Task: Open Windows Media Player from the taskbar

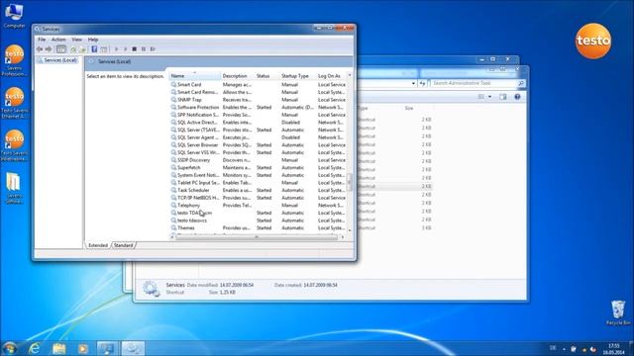Action: [x=83, y=348]
